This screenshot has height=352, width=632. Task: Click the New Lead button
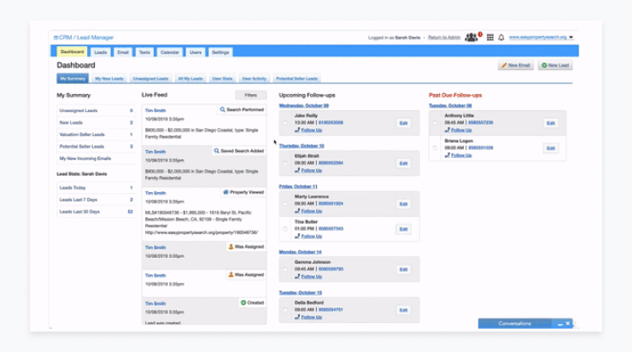(x=555, y=65)
